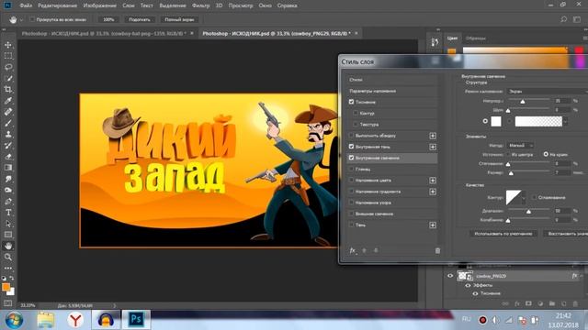Viewport: 588px width, 330px height.
Task: Enable the Сглаживание checkbox
Action: tap(534, 198)
